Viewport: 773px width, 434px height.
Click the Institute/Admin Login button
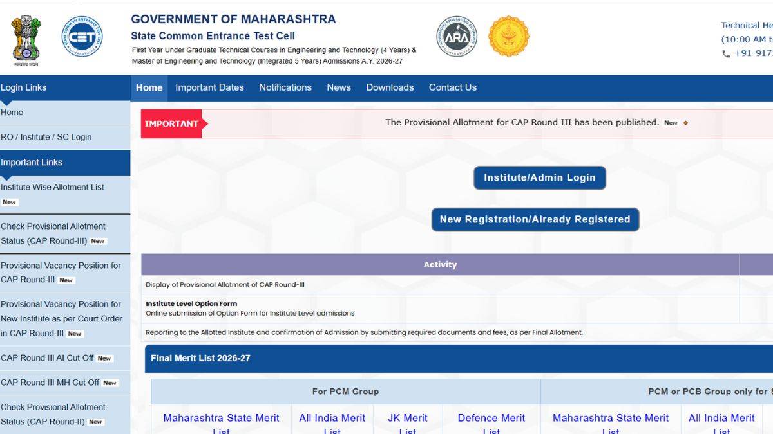point(539,178)
